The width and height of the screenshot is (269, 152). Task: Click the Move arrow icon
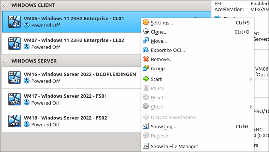146,40
